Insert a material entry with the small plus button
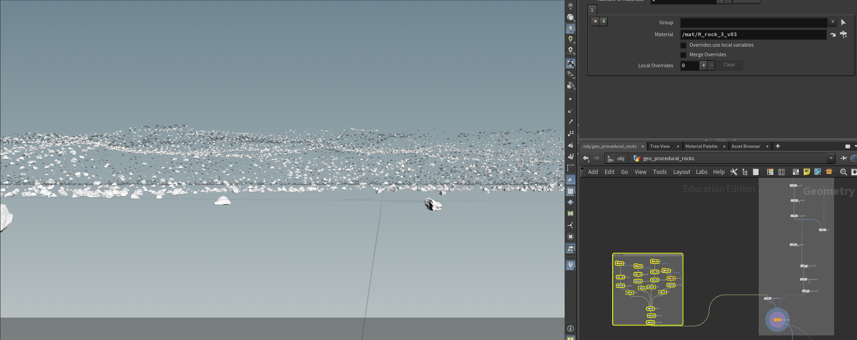This screenshot has height=340, width=857. pyautogui.click(x=604, y=22)
